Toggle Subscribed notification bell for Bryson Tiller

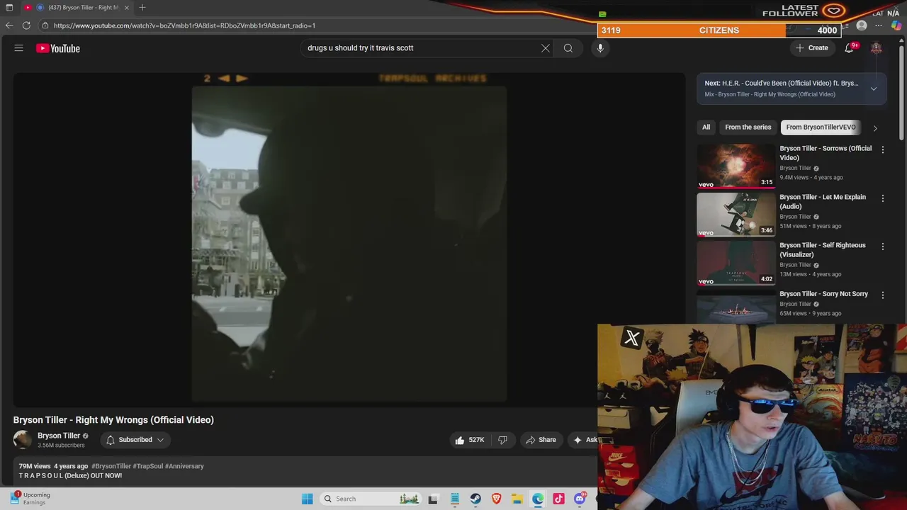111,440
